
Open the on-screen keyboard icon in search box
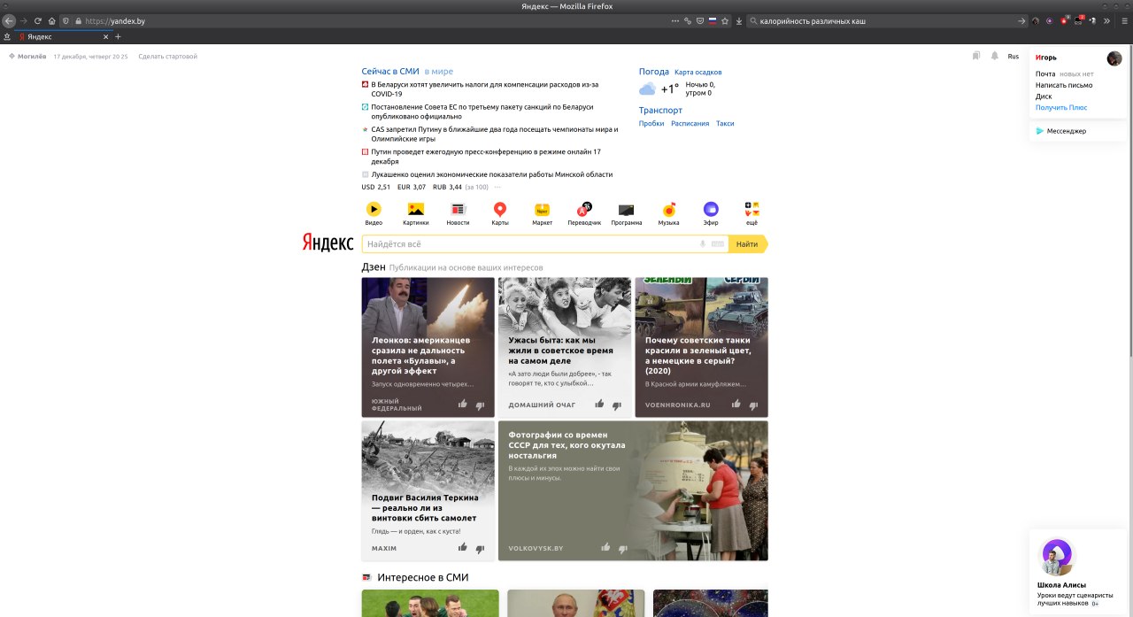(718, 244)
